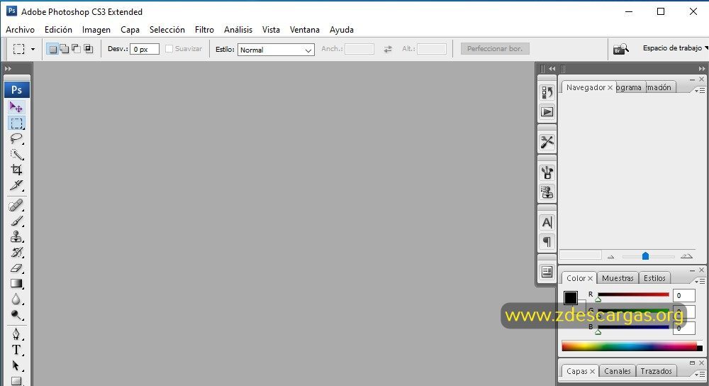Open the Character panel icon

tap(547, 222)
